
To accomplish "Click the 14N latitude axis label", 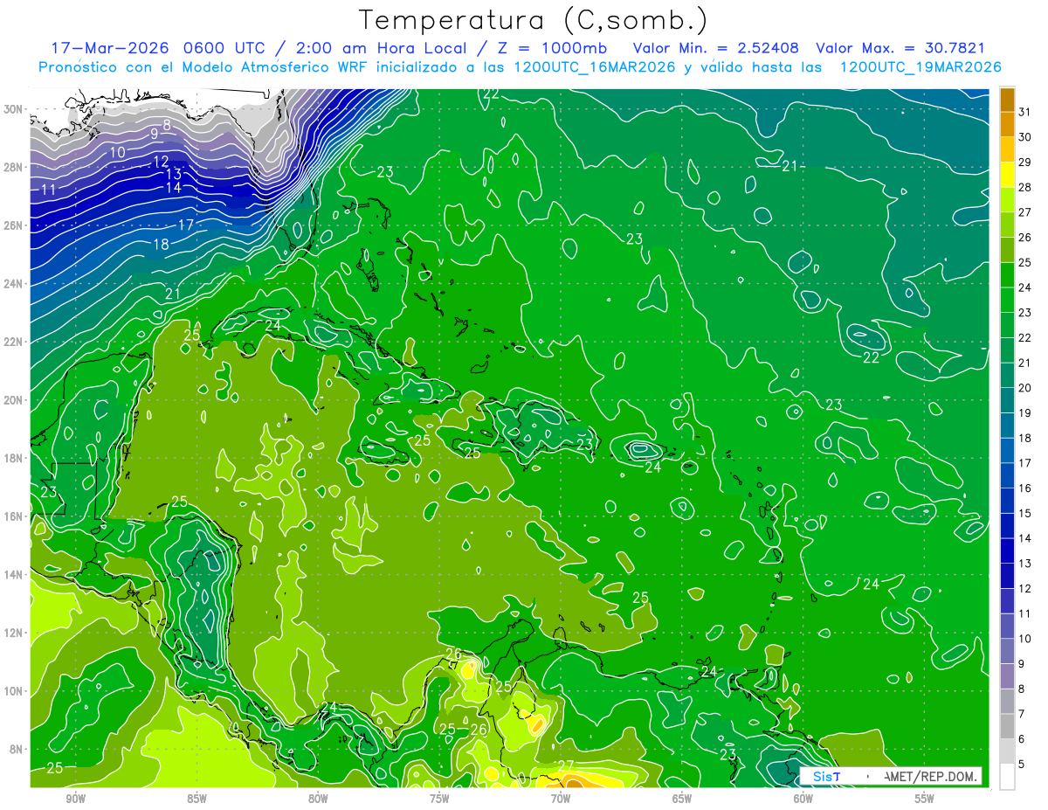I will (x=13, y=574).
